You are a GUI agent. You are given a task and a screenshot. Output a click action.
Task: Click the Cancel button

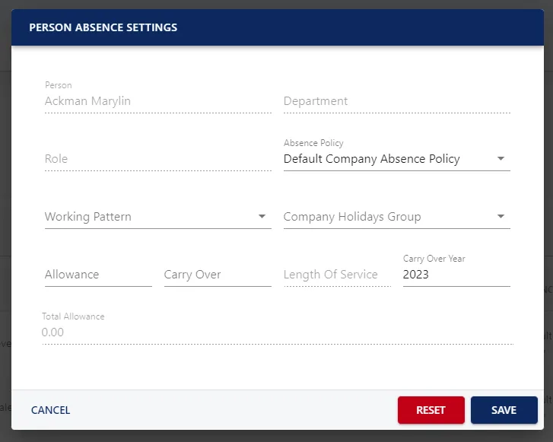click(50, 410)
